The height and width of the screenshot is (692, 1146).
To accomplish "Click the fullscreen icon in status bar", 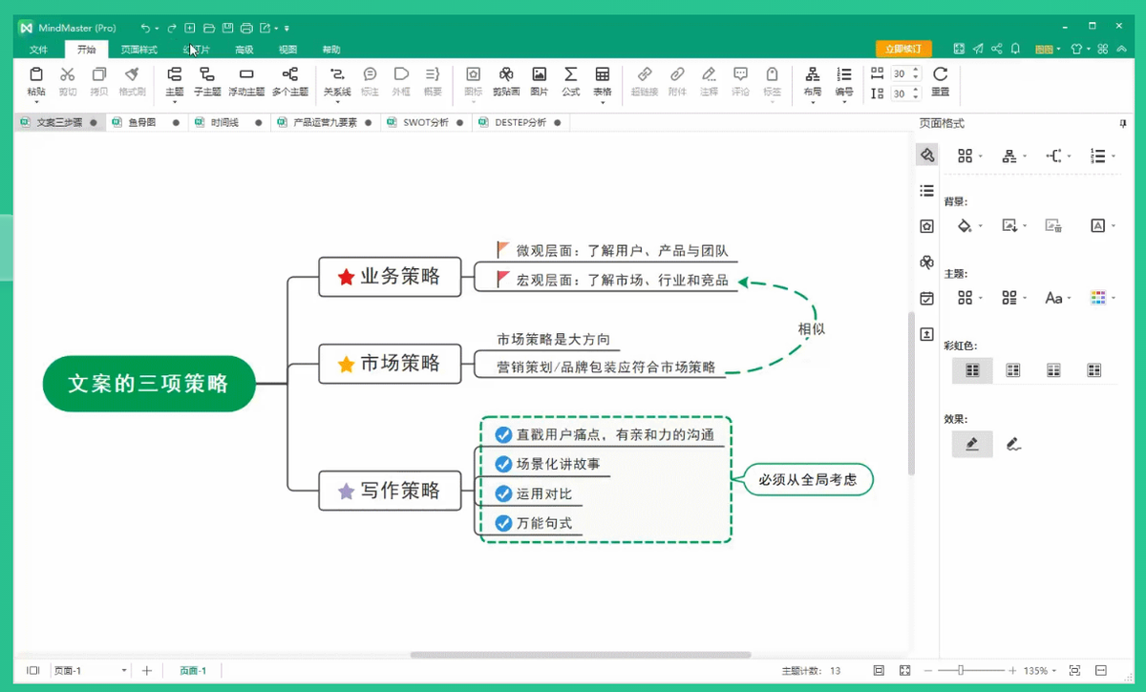I will (x=905, y=671).
